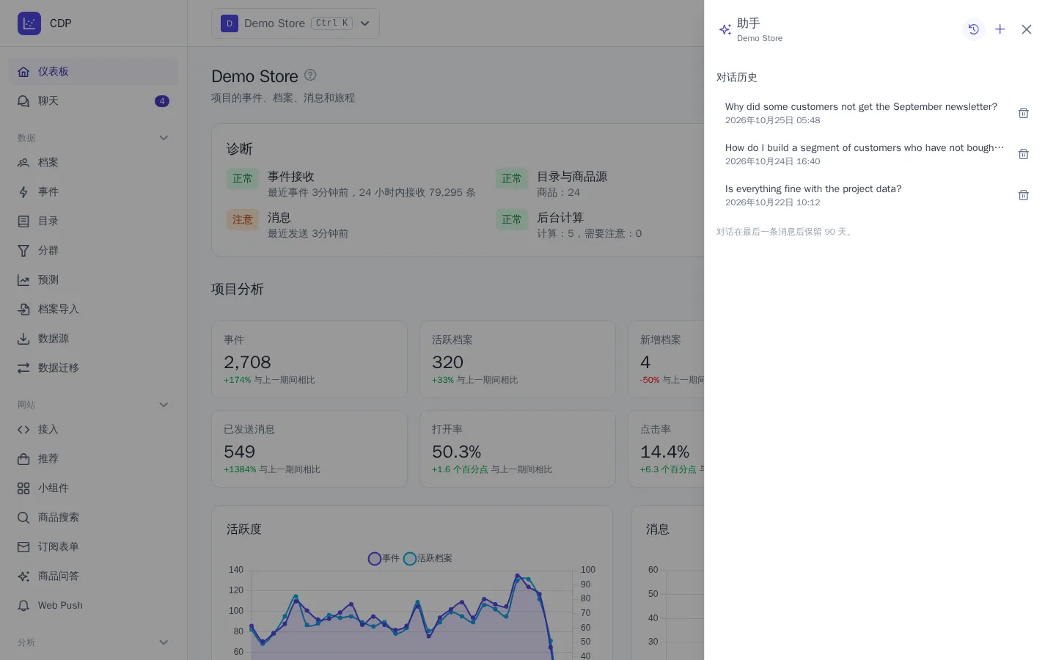Open 目录 catalog in sidebar

coord(94,221)
